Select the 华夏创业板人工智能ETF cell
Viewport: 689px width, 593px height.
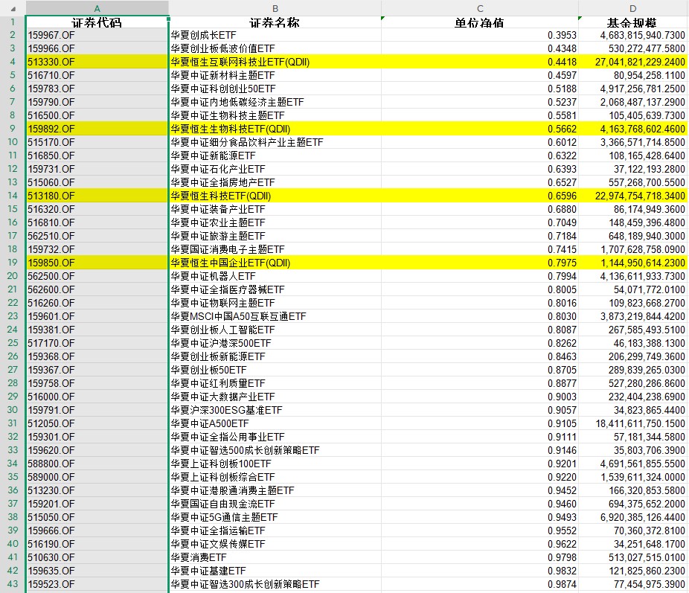click(x=275, y=330)
